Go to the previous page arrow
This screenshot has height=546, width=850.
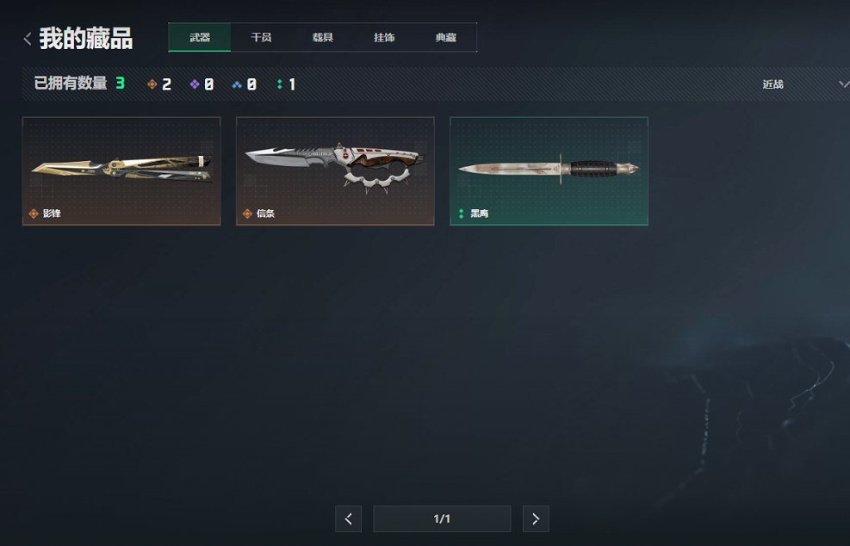pos(348,519)
